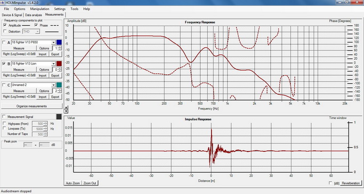
Task: Click the Peak pcm dB value field
Action: click(x=44, y=145)
